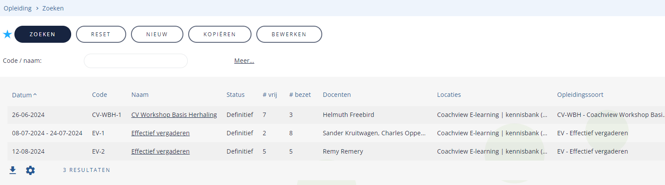The image size is (665, 185).
Task: Click the KOPIËREN button
Action: 220,34
